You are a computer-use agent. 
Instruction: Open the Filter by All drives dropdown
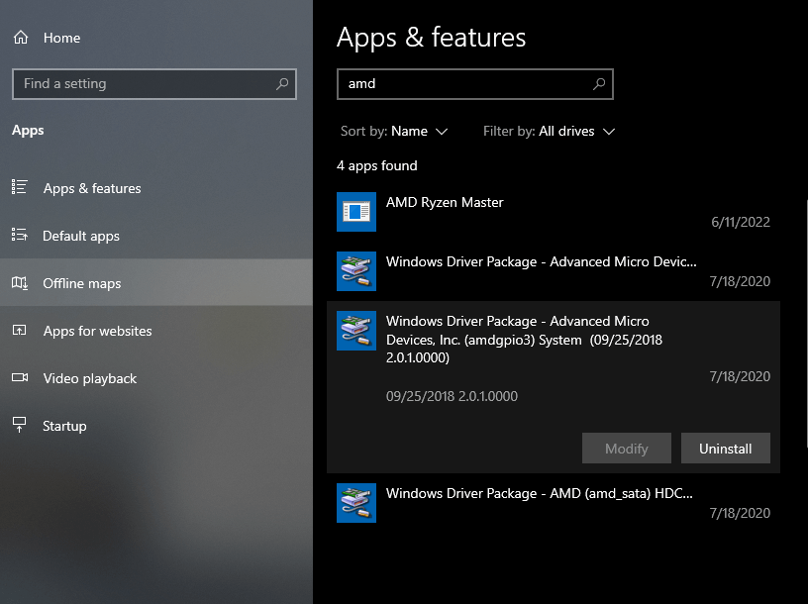point(549,132)
